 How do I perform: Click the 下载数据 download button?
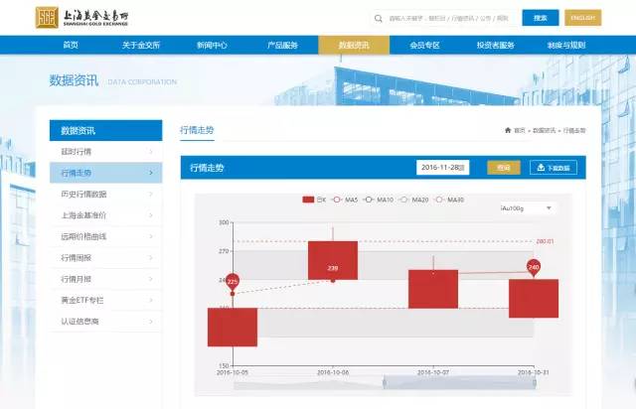[554, 168]
